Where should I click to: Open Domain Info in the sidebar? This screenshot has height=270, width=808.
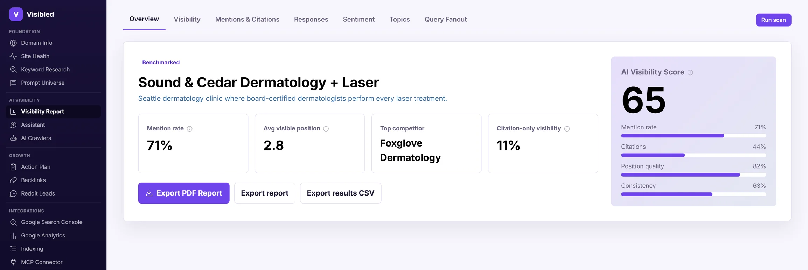(x=53, y=43)
